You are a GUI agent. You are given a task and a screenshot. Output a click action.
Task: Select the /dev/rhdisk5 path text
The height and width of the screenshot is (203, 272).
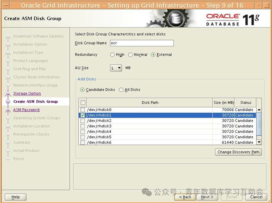[99, 137]
